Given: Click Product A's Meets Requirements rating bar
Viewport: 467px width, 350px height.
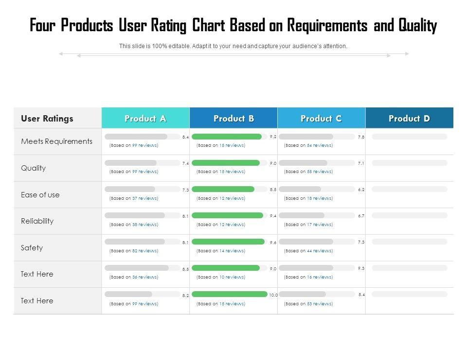Looking at the screenshot, I should click(x=136, y=137).
